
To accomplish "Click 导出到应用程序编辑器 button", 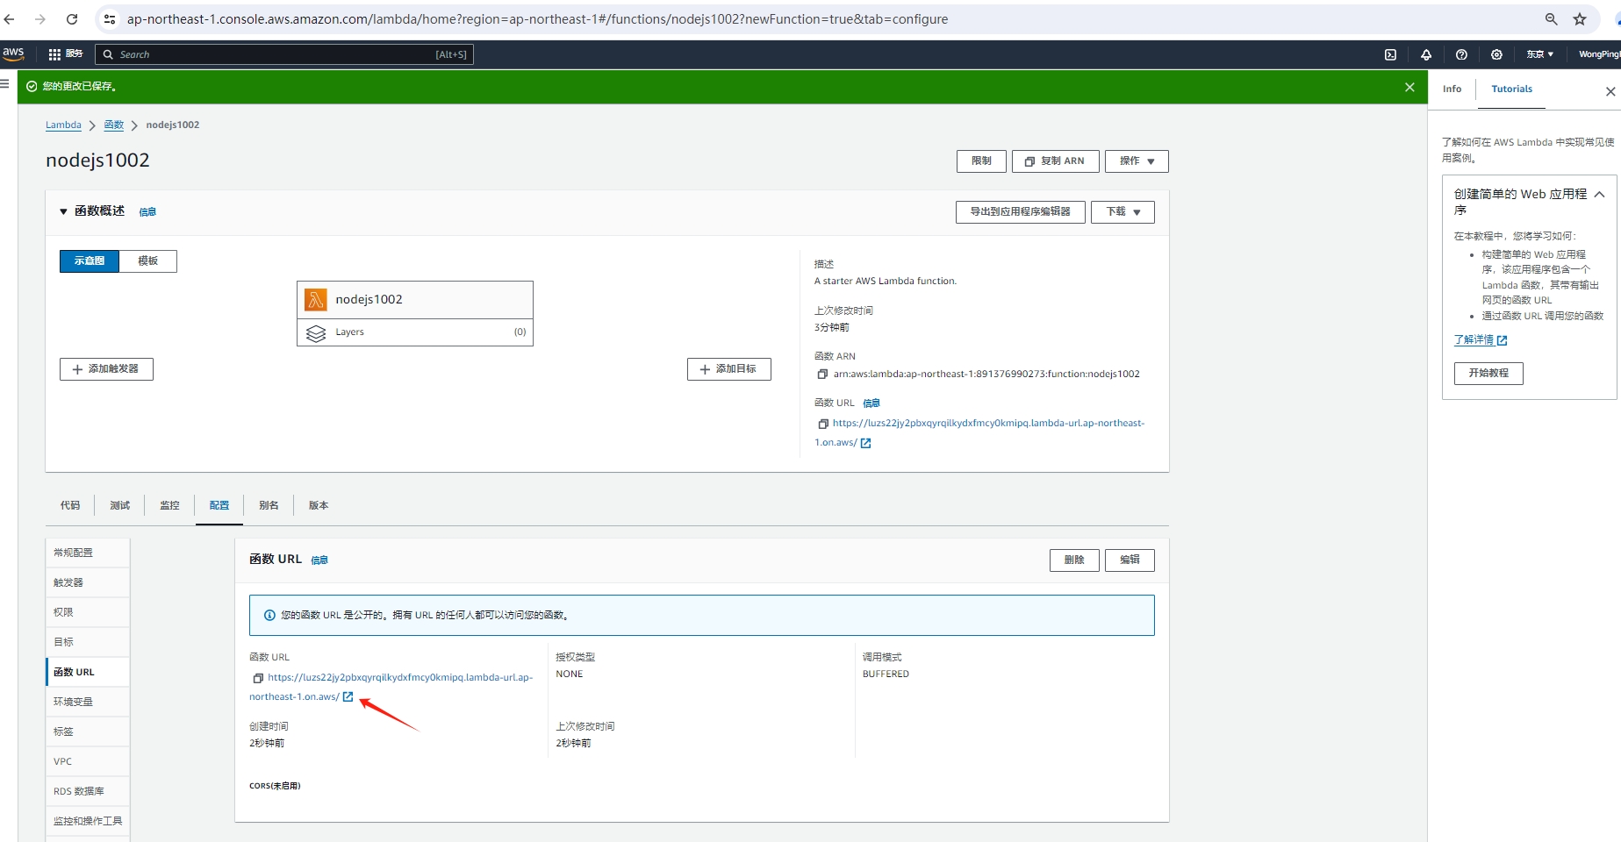I will 1020,212.
